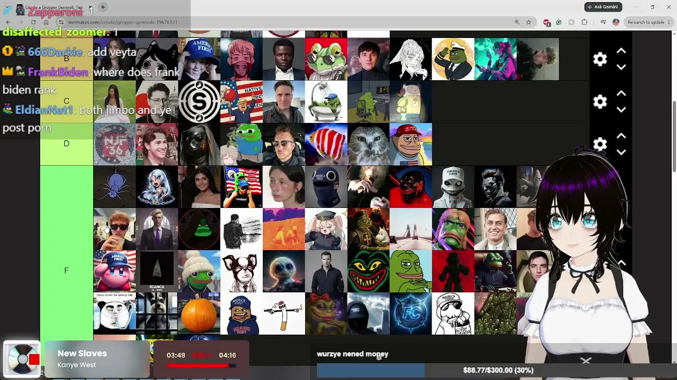The height and width of the screenshot is (380, 677).
Task: Open the browser media controls
Action: tap(603, 22)
